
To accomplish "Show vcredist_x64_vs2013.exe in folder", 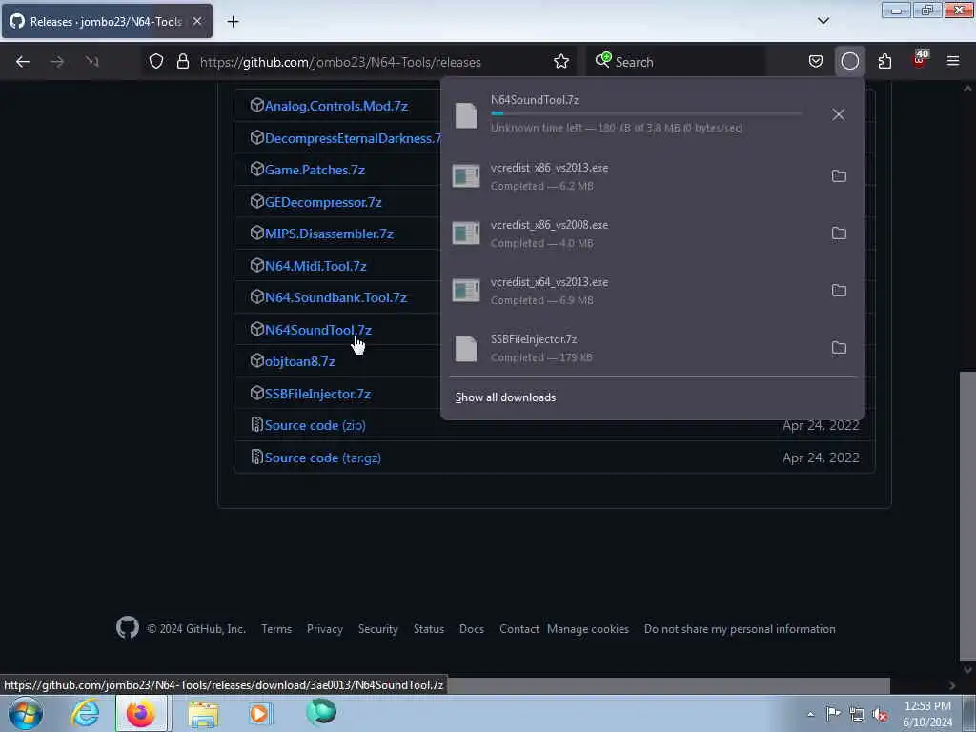I will pos(839,291).
